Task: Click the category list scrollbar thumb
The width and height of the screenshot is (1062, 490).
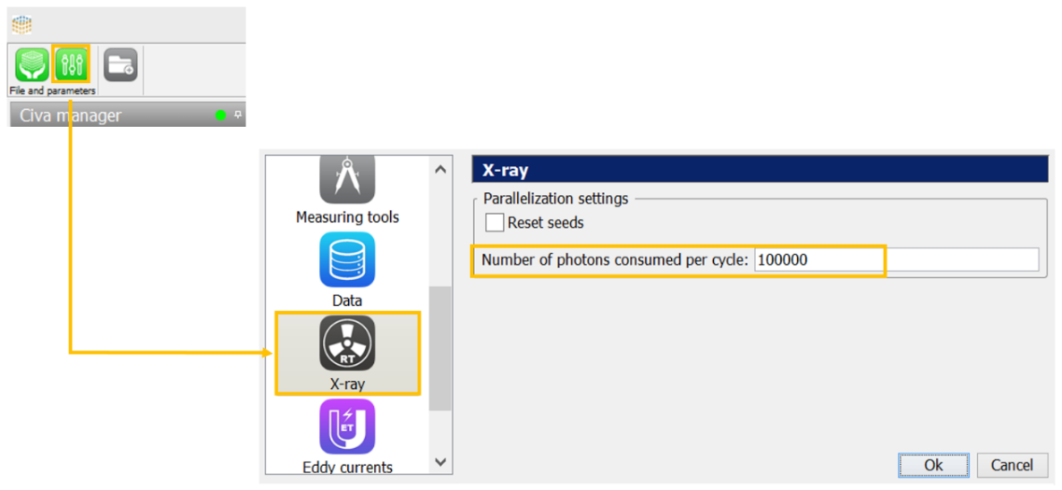Action: click(439, 349)
